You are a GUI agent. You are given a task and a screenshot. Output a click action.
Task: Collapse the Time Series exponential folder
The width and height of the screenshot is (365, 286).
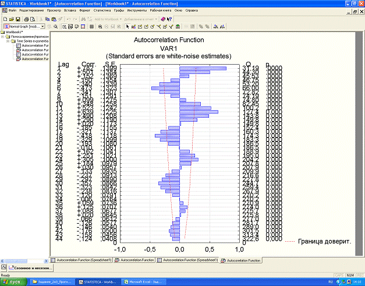tap(8, 41)
